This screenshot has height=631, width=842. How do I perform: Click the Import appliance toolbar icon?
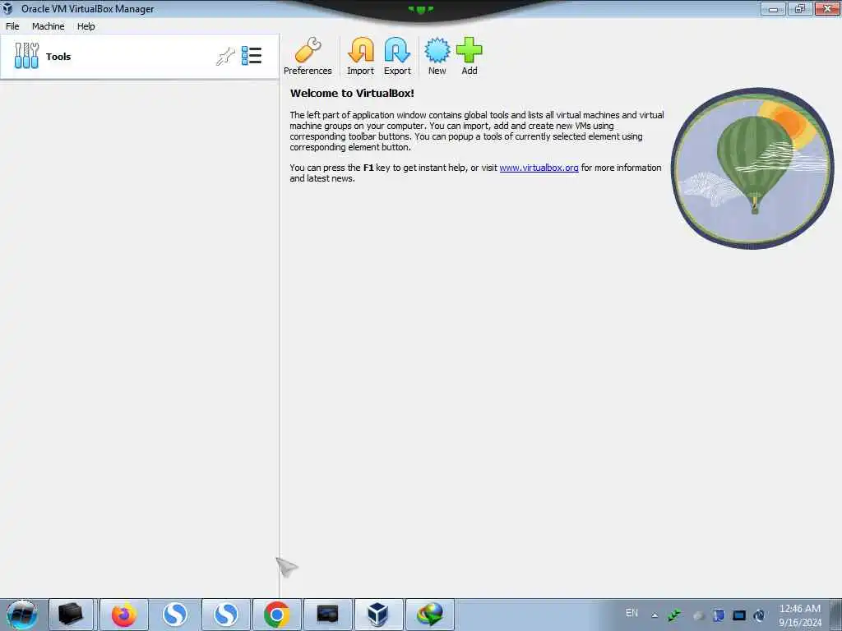[360, 57]
